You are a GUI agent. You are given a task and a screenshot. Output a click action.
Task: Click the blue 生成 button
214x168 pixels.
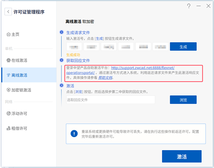click(x=183, y=46)
